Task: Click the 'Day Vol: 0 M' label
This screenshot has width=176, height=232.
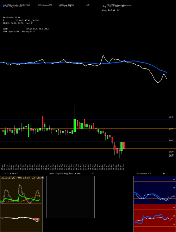Action: (111, 10)
